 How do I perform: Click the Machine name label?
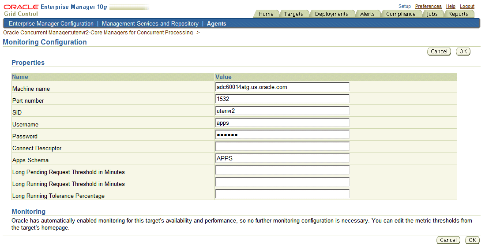pyautogui.click(x=31, y=89)
